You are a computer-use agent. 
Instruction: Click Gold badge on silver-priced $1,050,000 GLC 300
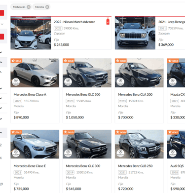click(69, 61)
